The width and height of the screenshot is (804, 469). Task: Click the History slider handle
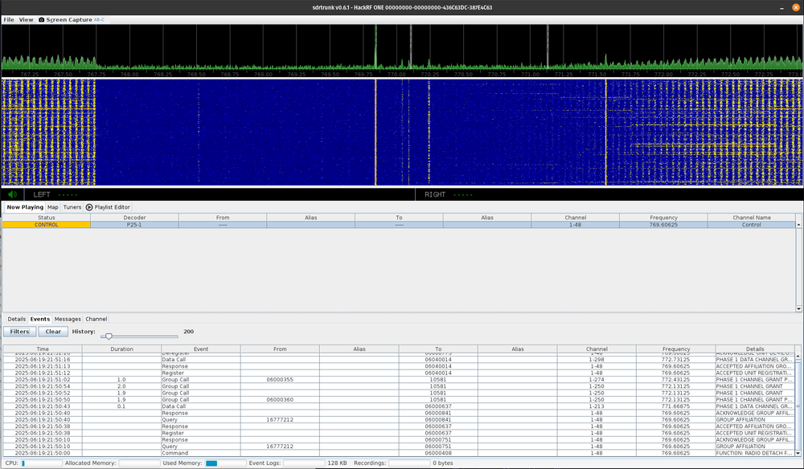click(x=109, y=336)
